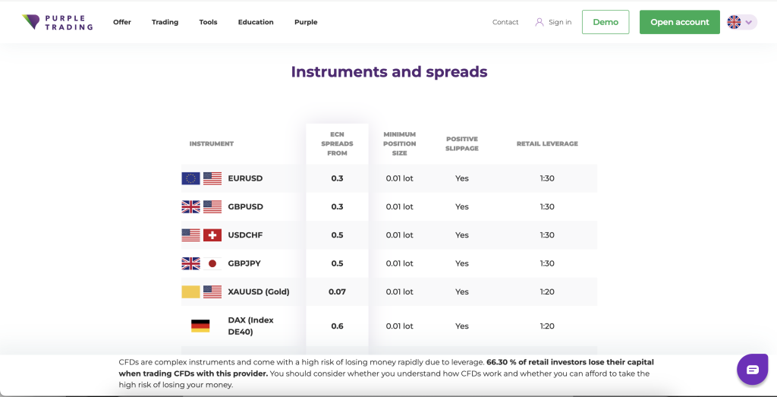Click the EU flag in EURUSD row

[190, 178]
